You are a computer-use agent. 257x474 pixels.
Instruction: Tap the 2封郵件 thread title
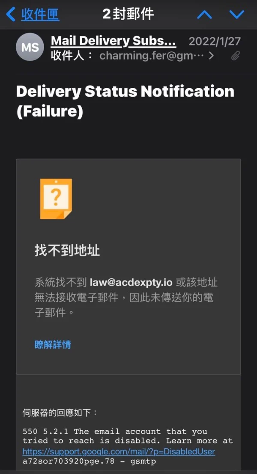pos(128,14)
